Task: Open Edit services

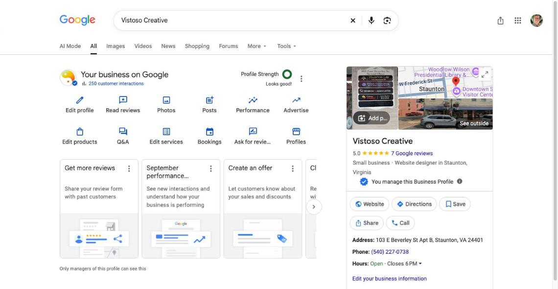Action: click(x=166, y=136)
